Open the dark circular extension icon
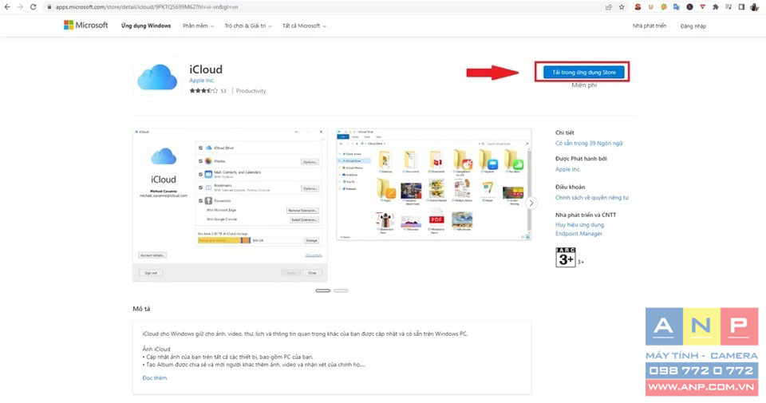The image size is (766, 403). click(x=689, y=7)
